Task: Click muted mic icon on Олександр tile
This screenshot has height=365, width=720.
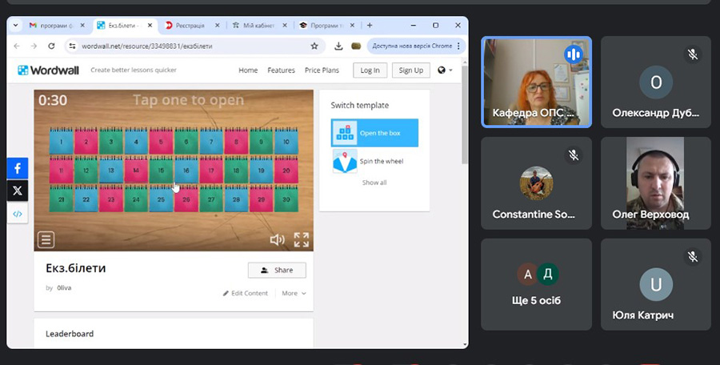Action: [693, 54]
